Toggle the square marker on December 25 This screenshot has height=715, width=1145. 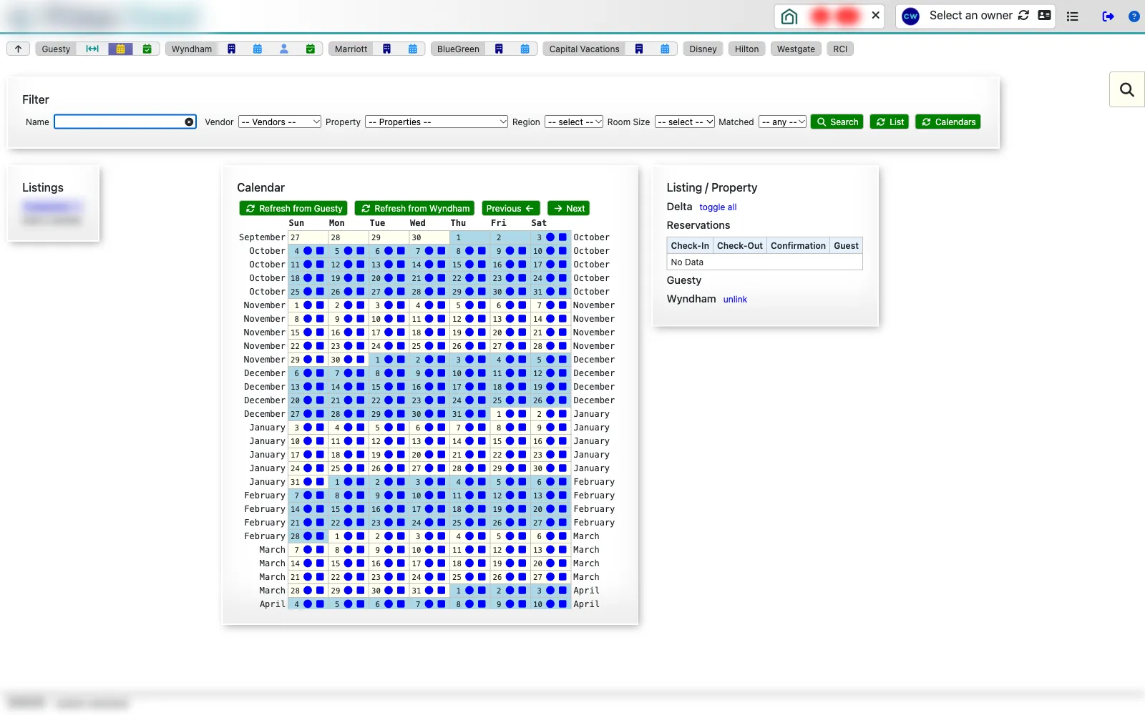pyautogui.click(x=522, y=400)
